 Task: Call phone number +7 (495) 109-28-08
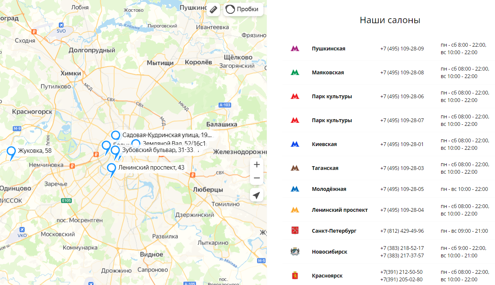(402, 72)
